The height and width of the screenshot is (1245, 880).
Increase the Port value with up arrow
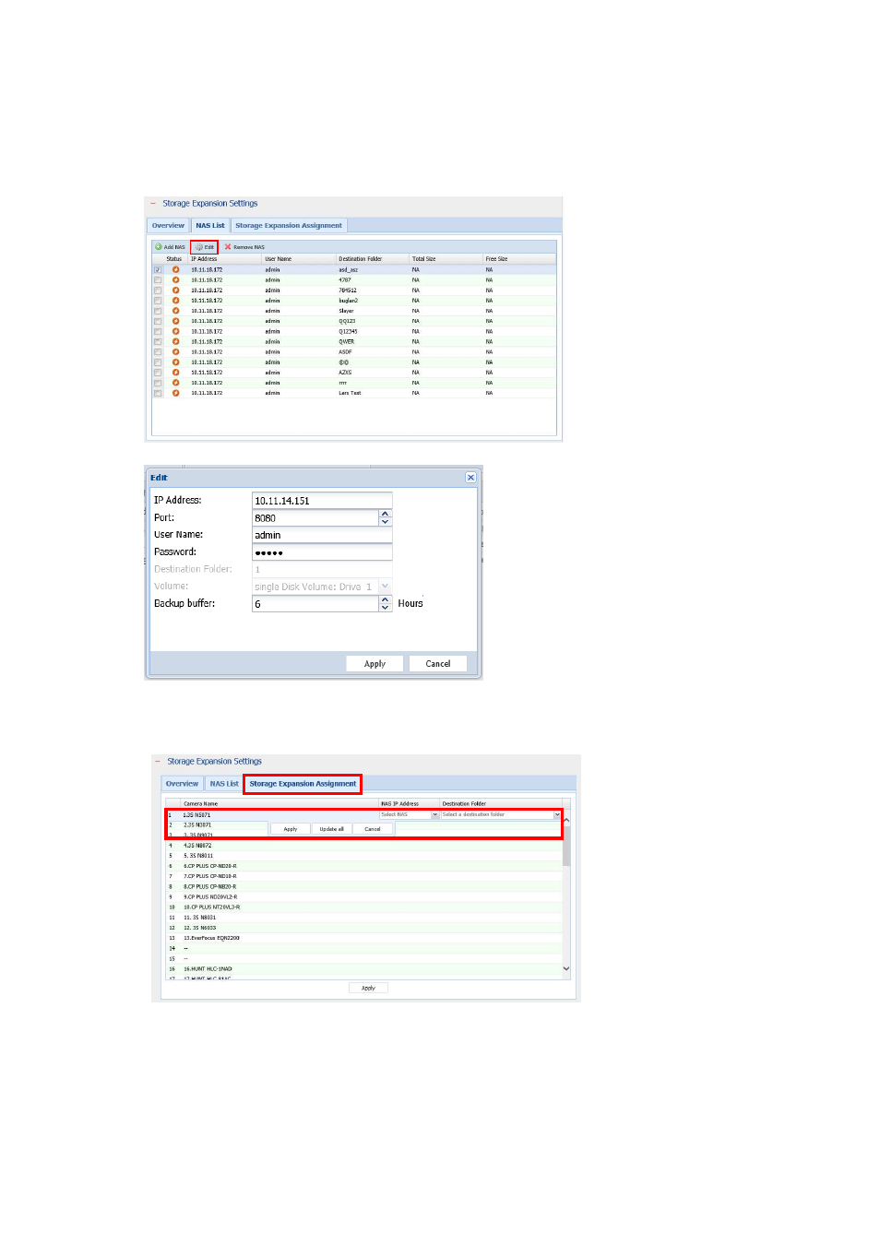tap(386, 514)
